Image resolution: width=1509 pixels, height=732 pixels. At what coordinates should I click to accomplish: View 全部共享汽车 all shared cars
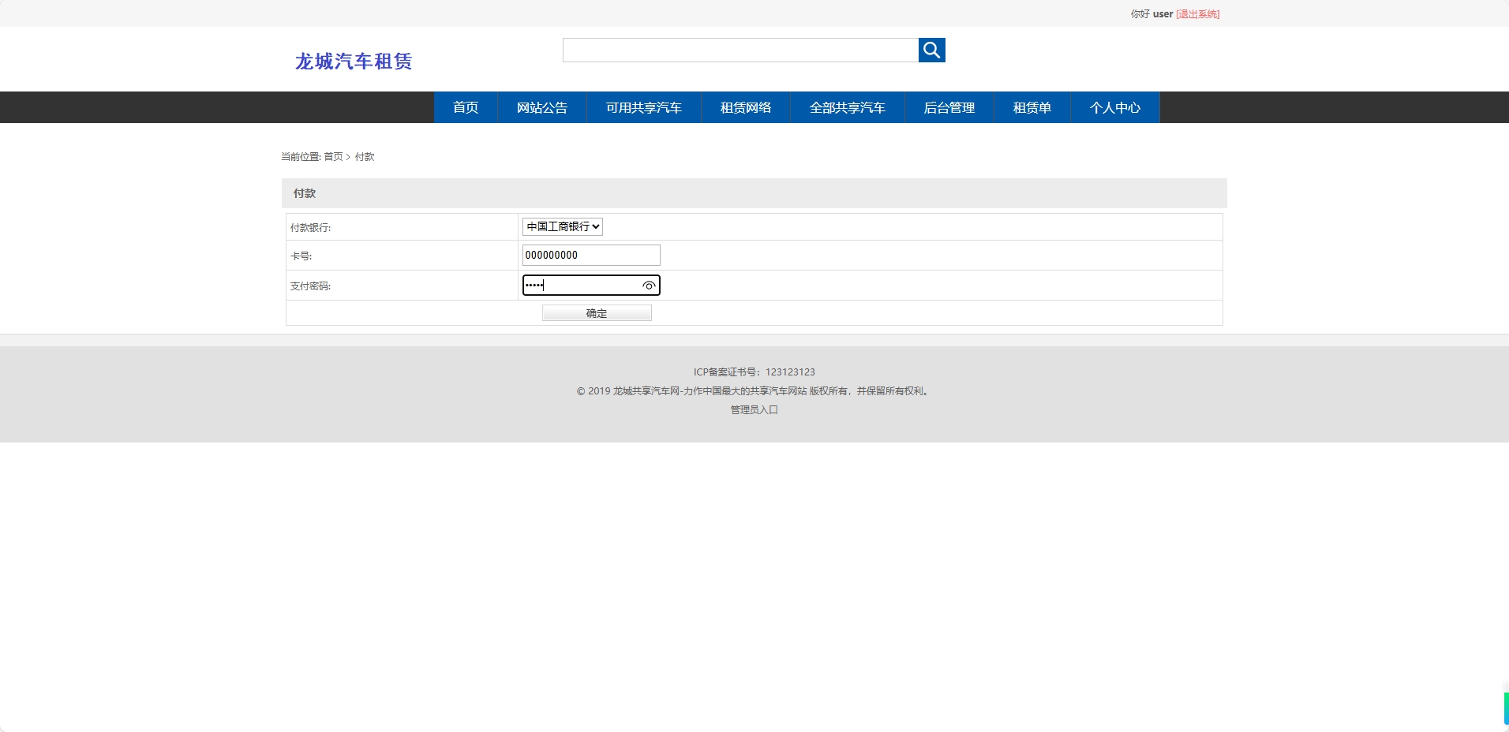pos(848,107)
